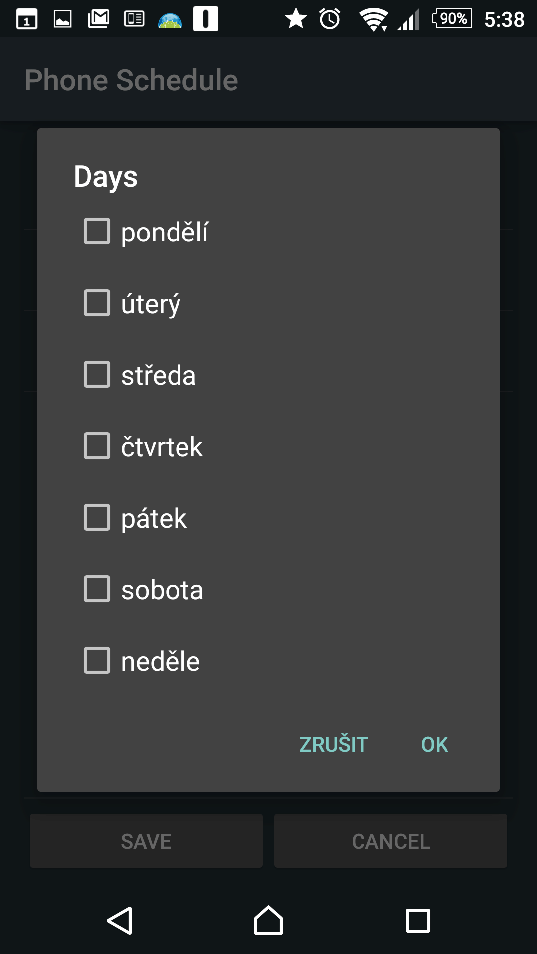Check the sobota checkbox

click(x=97, y=589)
